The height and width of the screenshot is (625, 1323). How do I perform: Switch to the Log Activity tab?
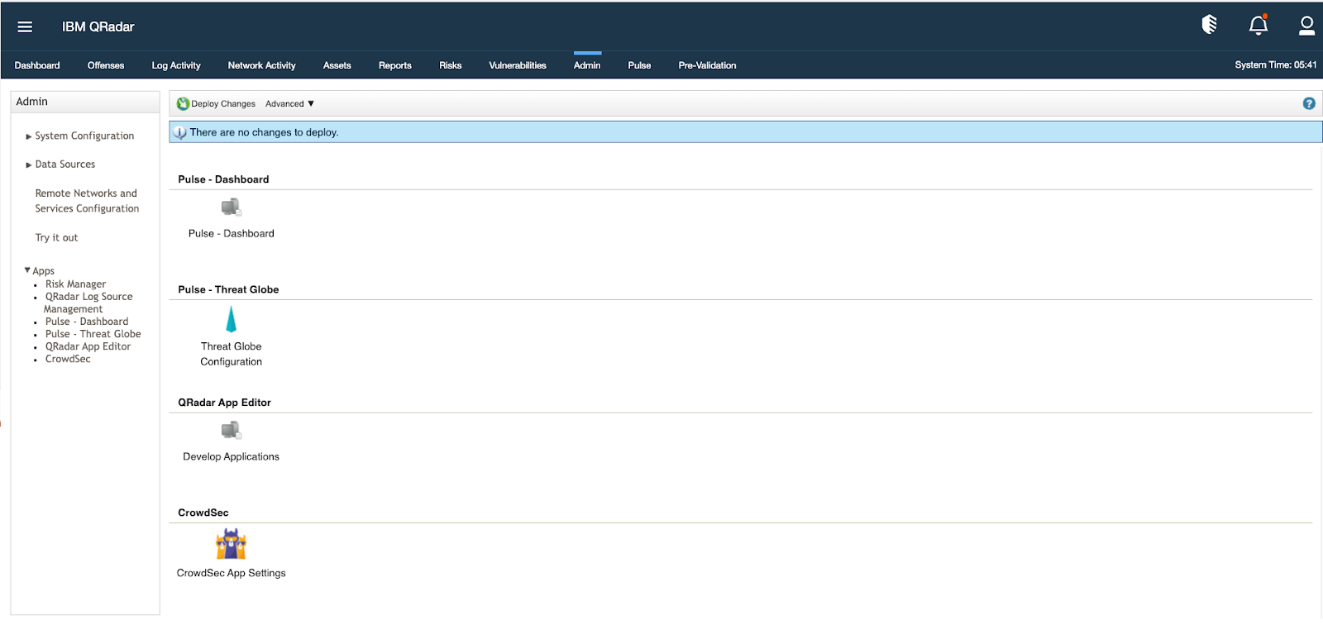coord(176,65)
